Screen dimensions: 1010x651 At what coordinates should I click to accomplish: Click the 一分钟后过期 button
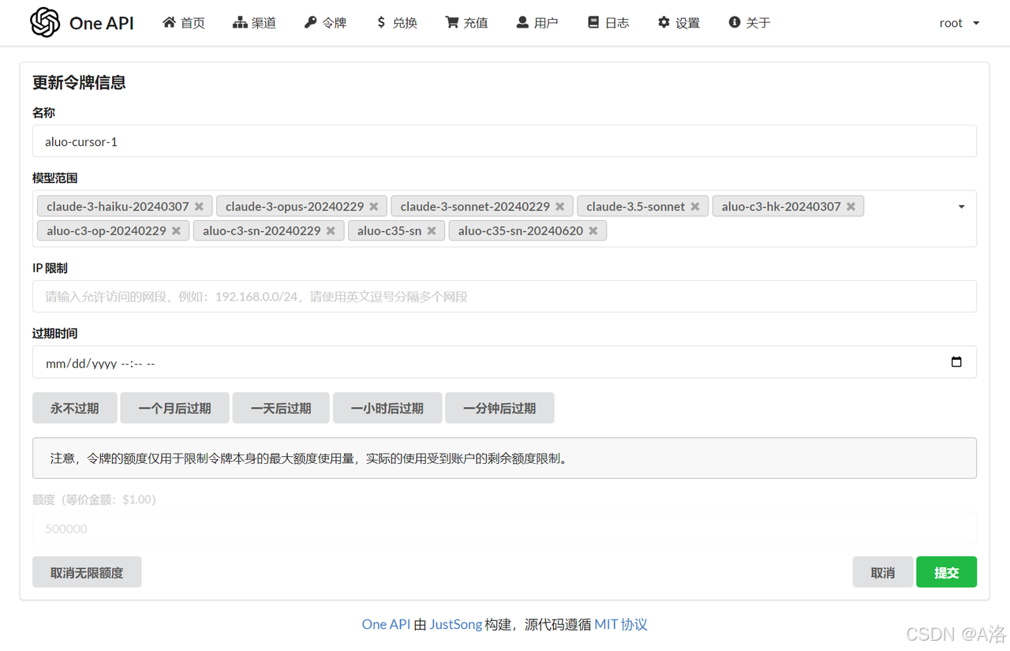point(499,408)
